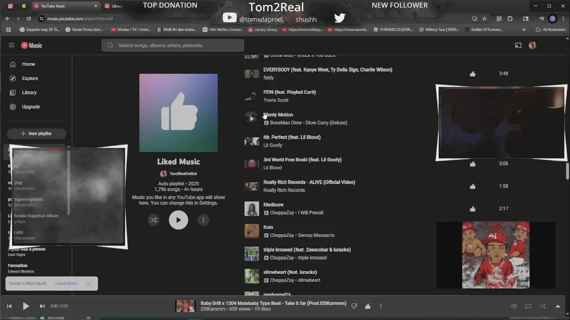Skip to next track in player

42,306
